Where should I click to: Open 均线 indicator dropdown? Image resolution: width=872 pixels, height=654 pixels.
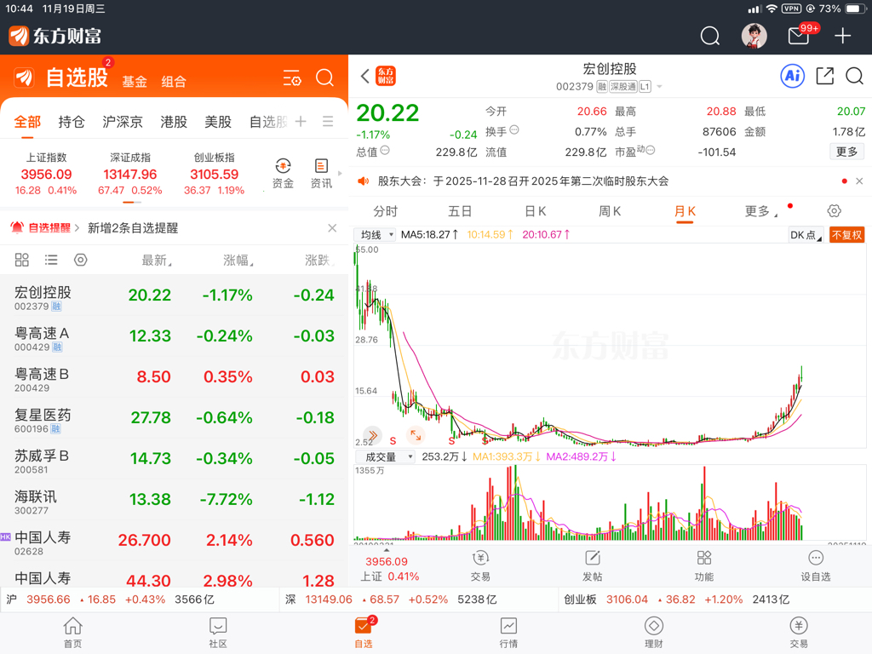376,235
